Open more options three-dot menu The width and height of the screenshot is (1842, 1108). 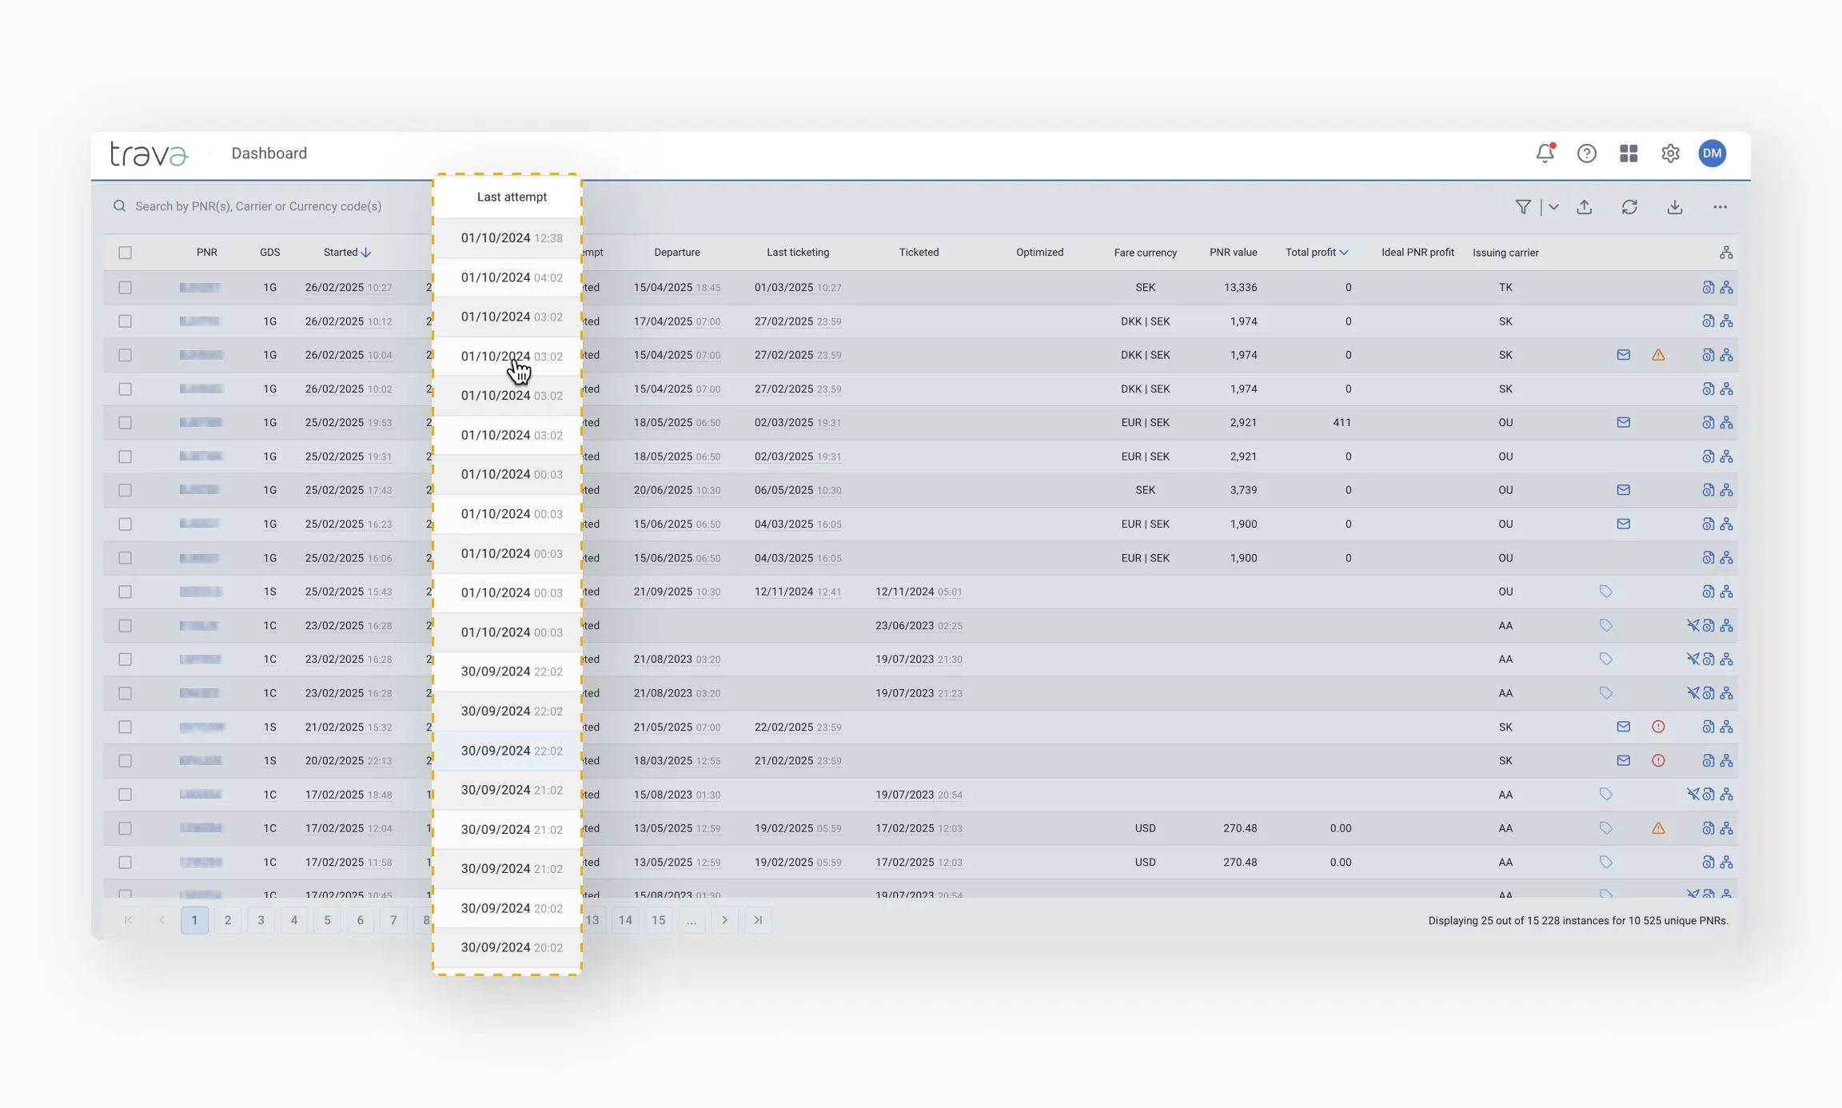pos(1720,207)
